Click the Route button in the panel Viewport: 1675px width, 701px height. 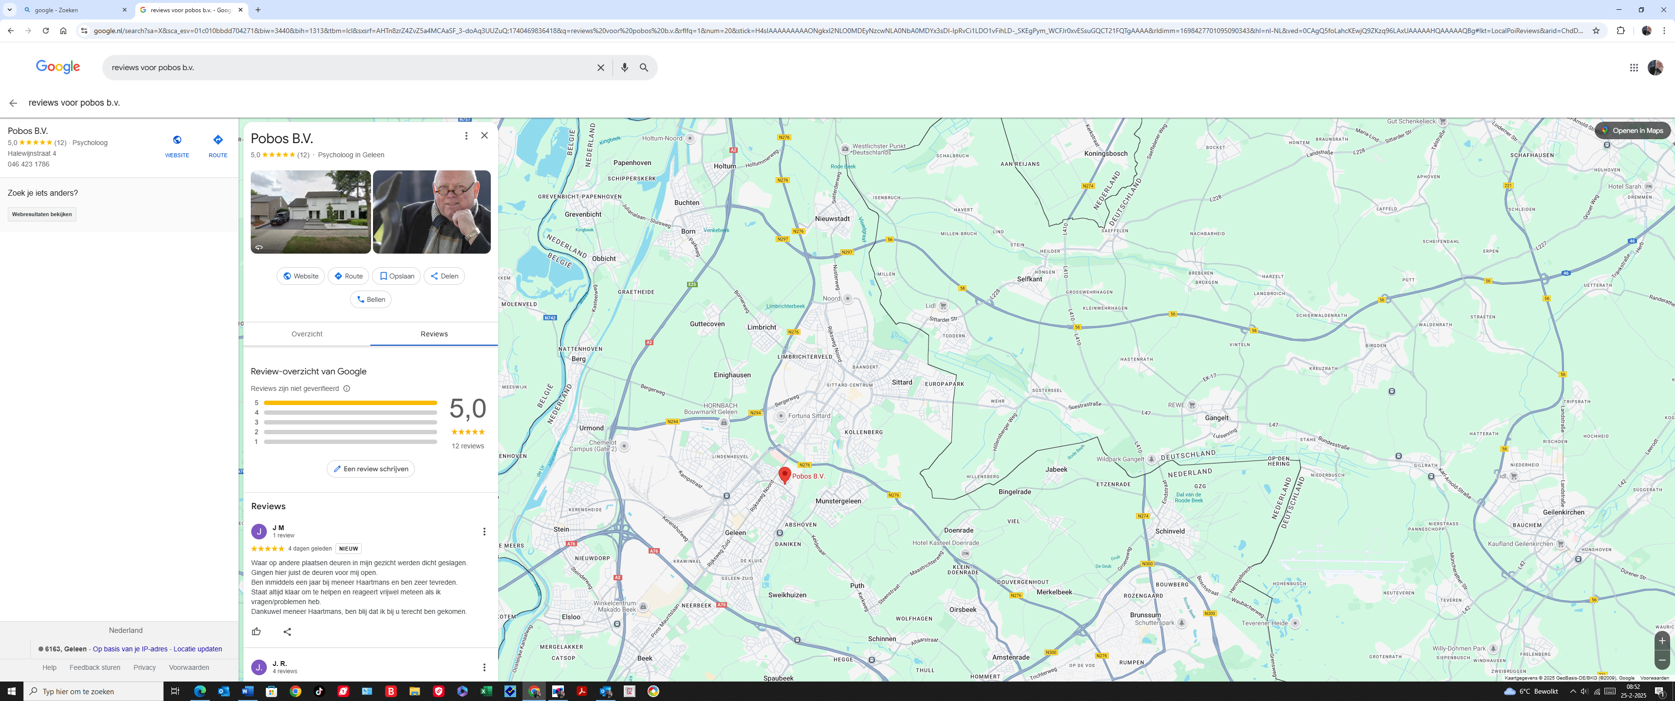349,277
